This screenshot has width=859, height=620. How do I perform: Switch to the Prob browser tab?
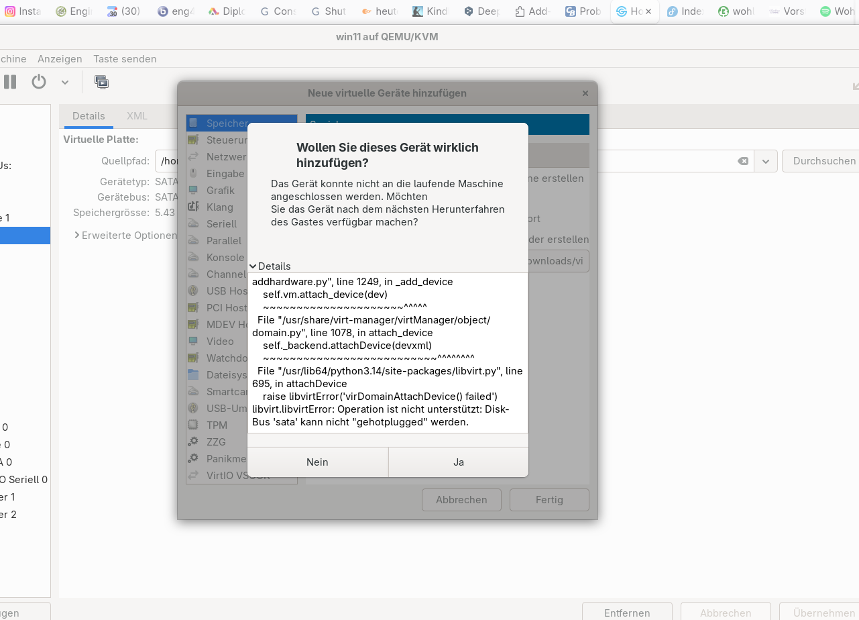tap(584, 11)
